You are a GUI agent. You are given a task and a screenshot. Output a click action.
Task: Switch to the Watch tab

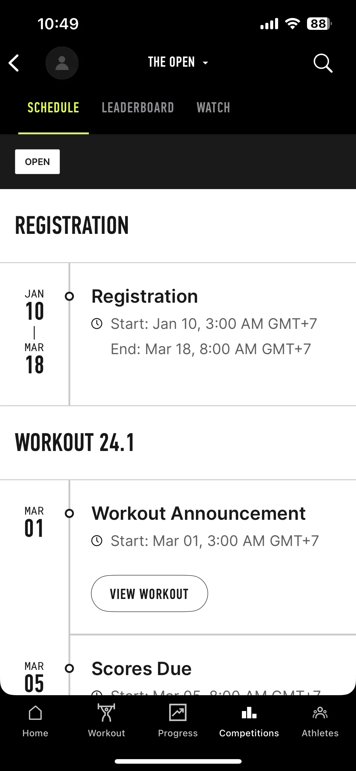pos(213,108)
